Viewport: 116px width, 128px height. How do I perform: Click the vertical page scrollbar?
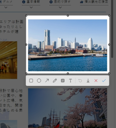112,29
